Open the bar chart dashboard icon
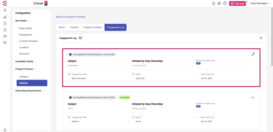Image resolution: width=273 pixels, height=132 pixels. click(x=5, y=17)
